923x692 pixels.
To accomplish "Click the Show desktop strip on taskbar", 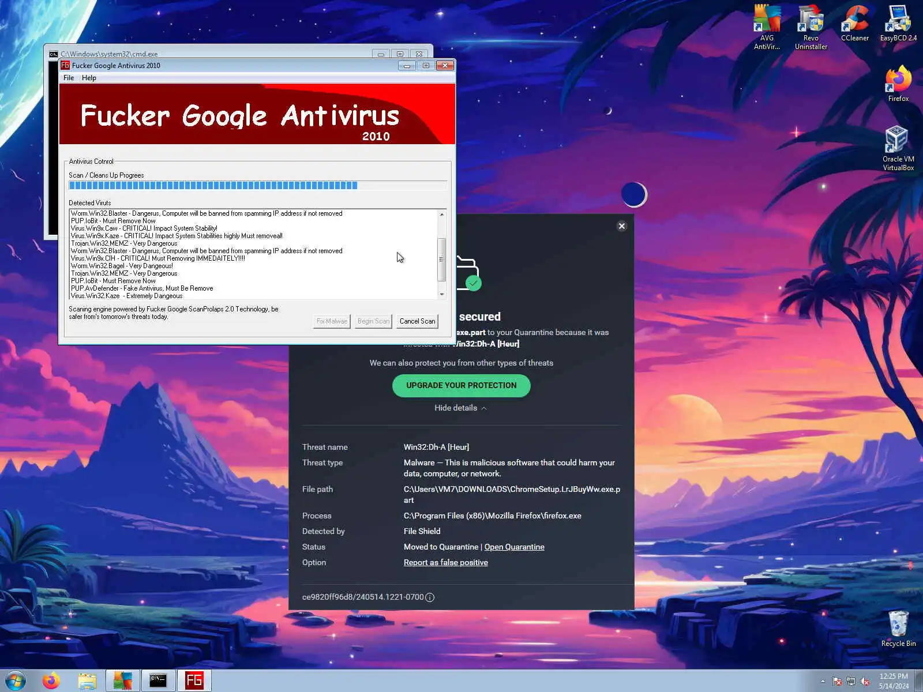I will tap(918, 681).
